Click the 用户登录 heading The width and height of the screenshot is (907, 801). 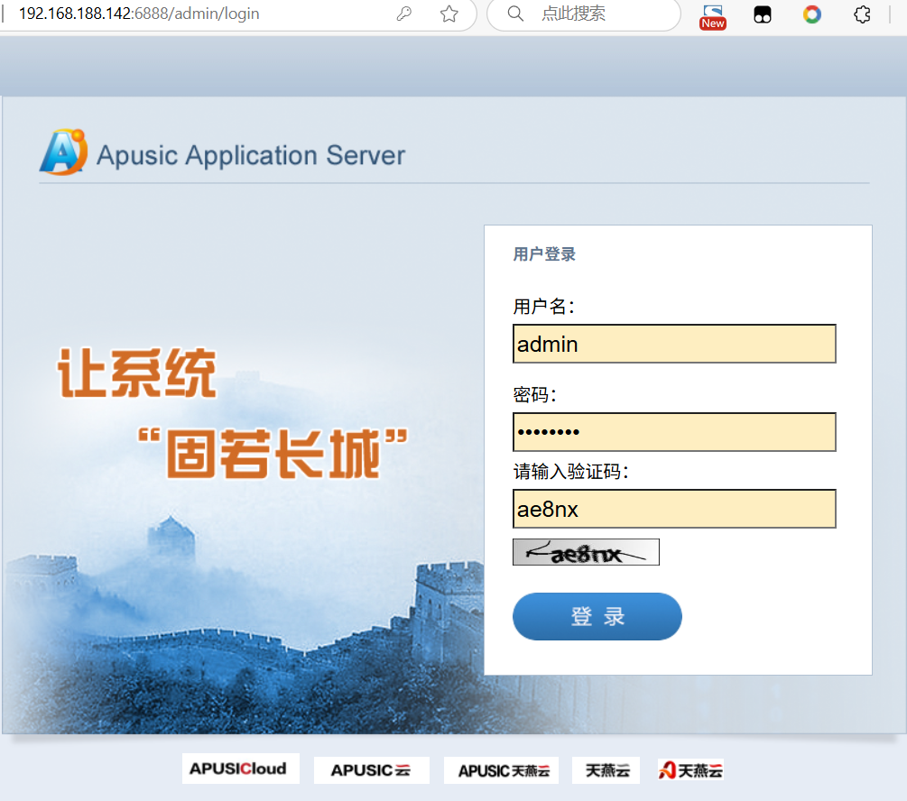[544, 253]
